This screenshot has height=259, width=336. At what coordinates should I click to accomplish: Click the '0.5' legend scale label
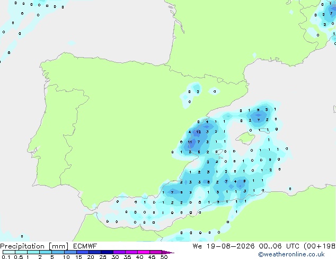click(x=19, y=257)
